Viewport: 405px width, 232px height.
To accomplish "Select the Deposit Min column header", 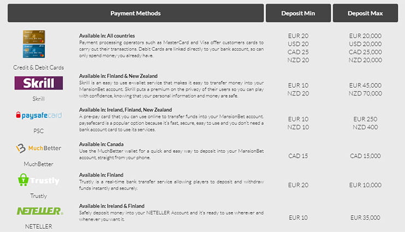I will click(298, 13).
